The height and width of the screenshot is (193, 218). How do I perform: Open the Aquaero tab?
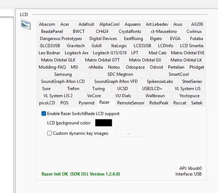(x=133, y=24)
